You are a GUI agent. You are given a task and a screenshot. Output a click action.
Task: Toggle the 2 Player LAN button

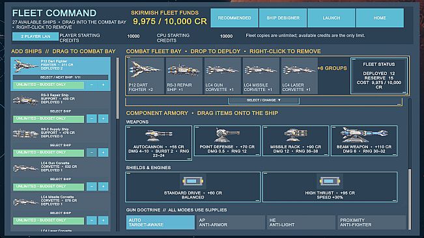click(x=35, y=36)
